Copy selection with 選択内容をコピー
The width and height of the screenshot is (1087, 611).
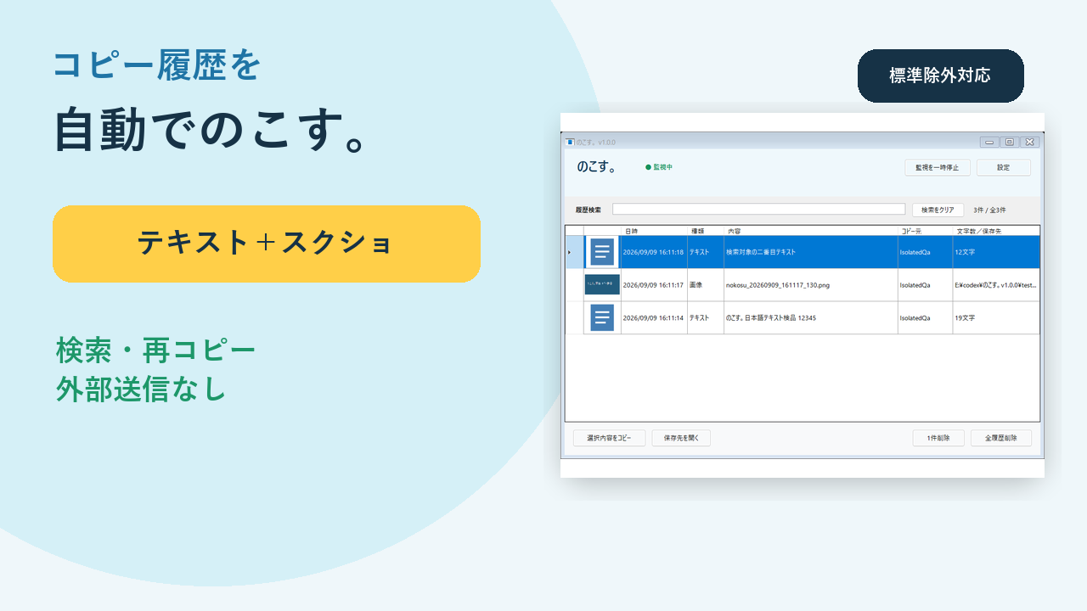coord(609,438)
